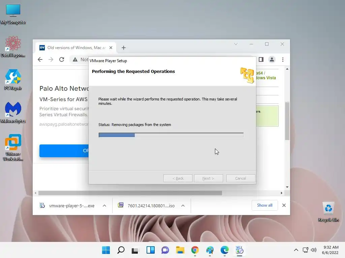This screenshot has width=345, height=258.
Task: Open Chrome tab search chevron
Action: pyautogui.click(x=236, y=44)
